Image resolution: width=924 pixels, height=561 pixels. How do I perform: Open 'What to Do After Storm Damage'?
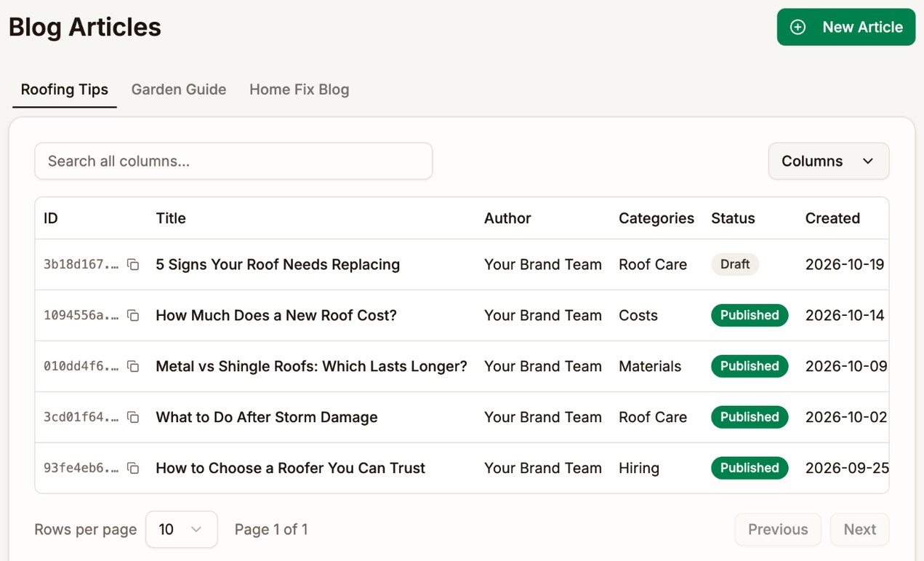[267, 417]
